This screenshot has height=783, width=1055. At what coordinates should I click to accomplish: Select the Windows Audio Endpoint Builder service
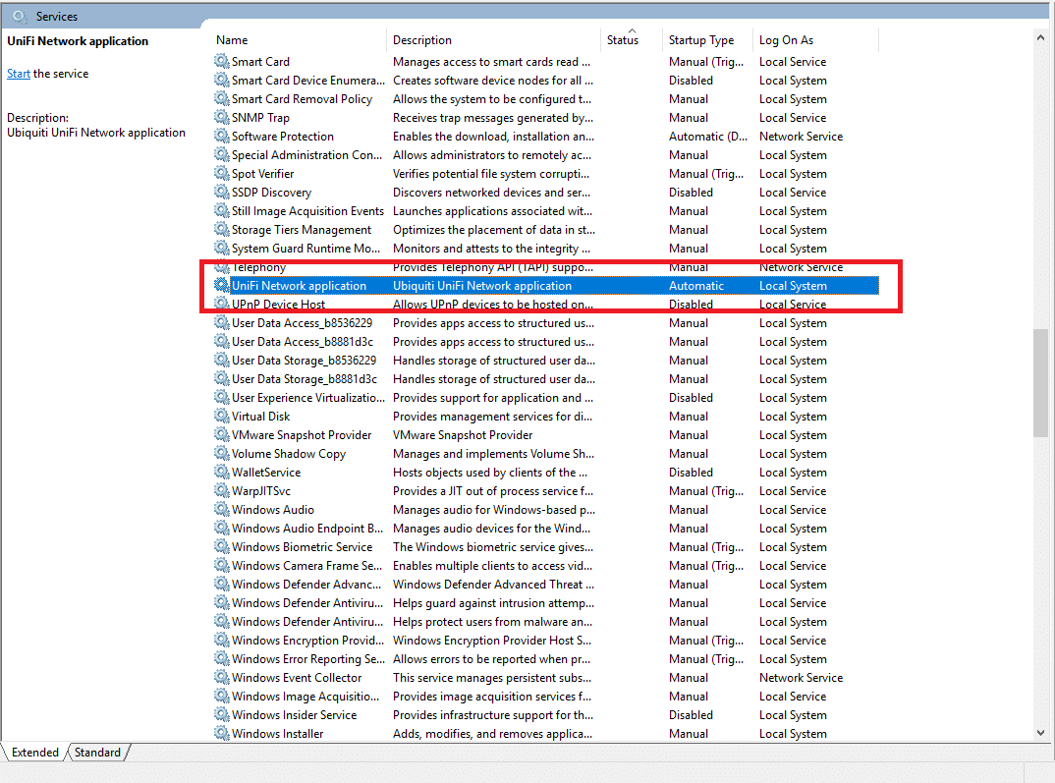(x=307, y=528)
